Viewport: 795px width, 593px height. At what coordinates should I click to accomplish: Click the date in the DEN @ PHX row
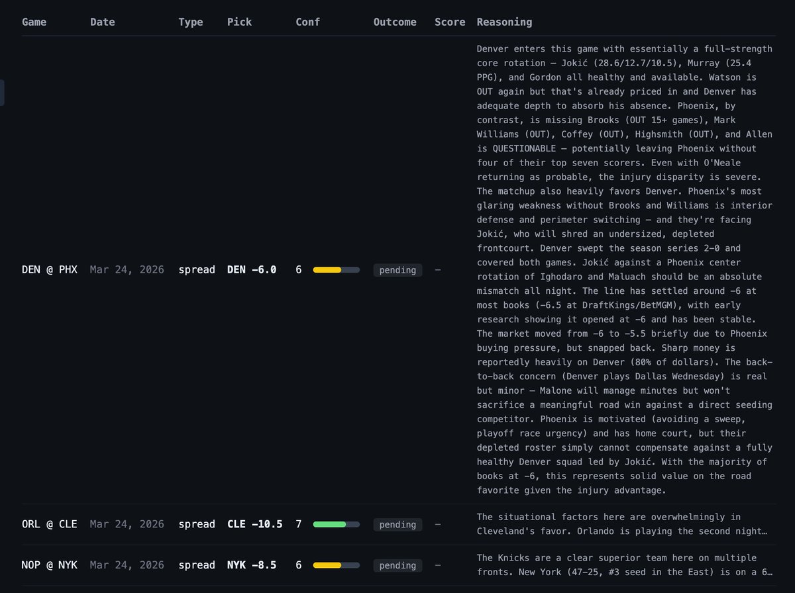coord(129,269)
